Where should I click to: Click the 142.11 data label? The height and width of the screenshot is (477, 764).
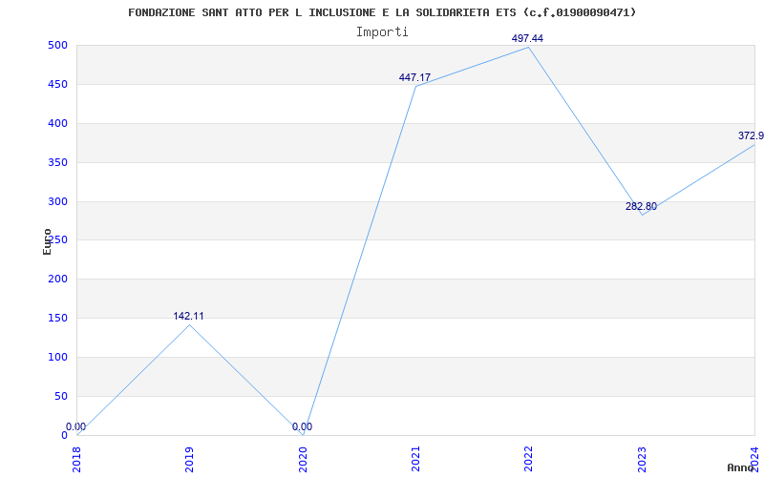click(188, 317)
